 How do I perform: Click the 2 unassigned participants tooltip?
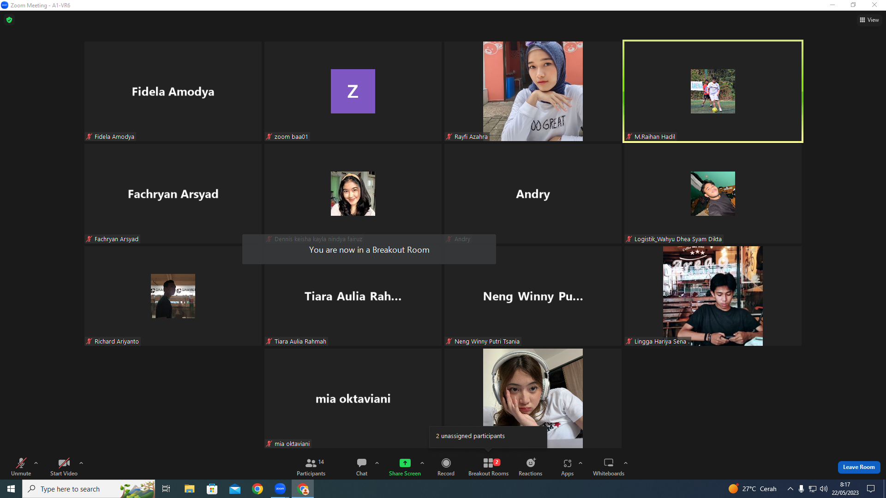click(488, 436)
